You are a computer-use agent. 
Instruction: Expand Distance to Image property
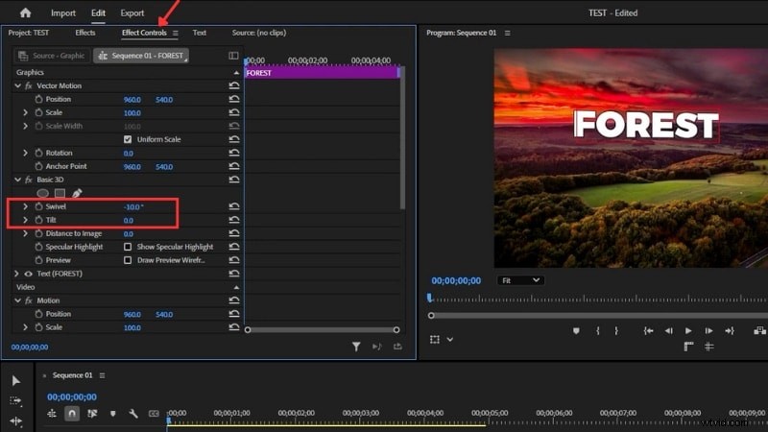point(26,233)
